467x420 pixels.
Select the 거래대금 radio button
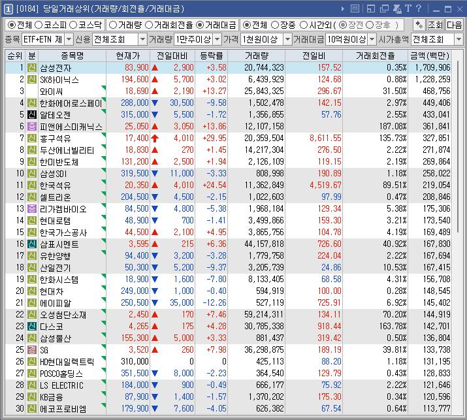(200, 25)
